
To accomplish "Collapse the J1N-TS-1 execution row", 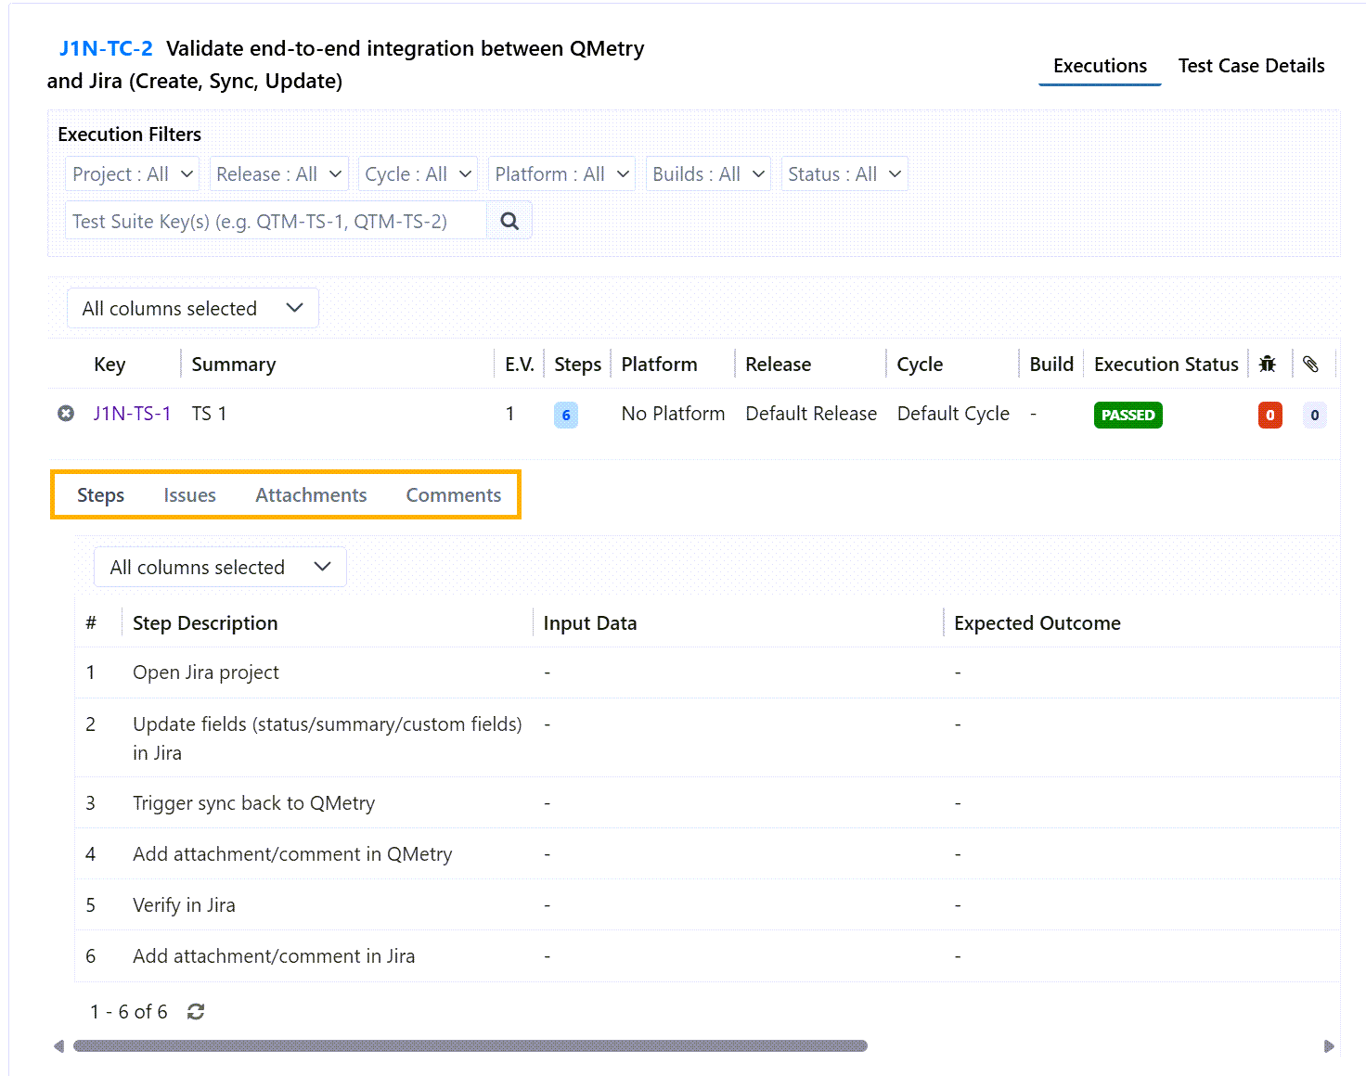I will tap(66, 414).
